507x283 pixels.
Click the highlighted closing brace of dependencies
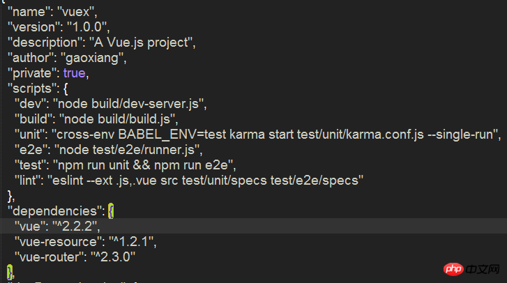tap(10, 273)
